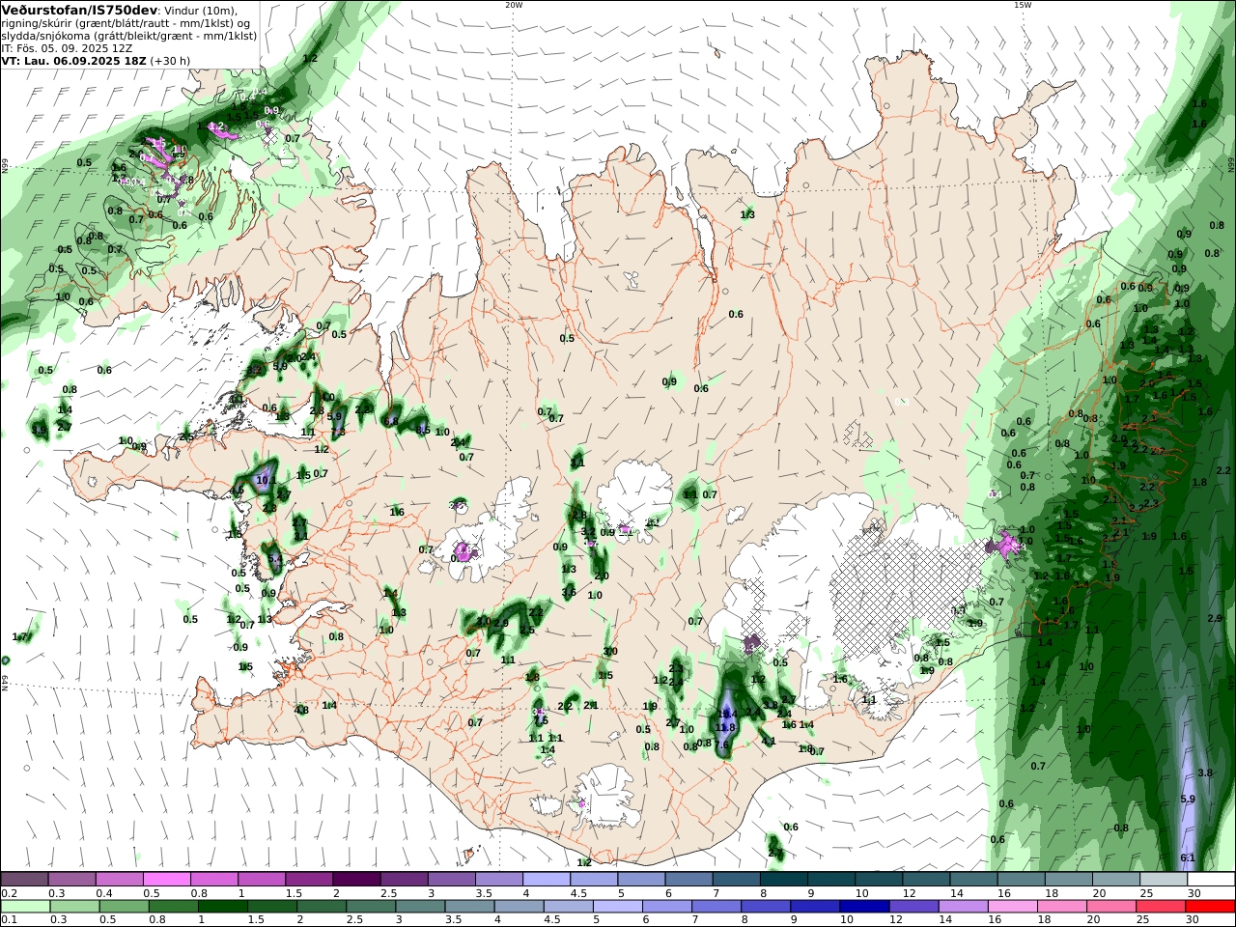Image resolution: width=1236 pixels, height=927 pixels.
Task: Click the '(+30 h)' forecast offset text
Action: coord(170,60)
